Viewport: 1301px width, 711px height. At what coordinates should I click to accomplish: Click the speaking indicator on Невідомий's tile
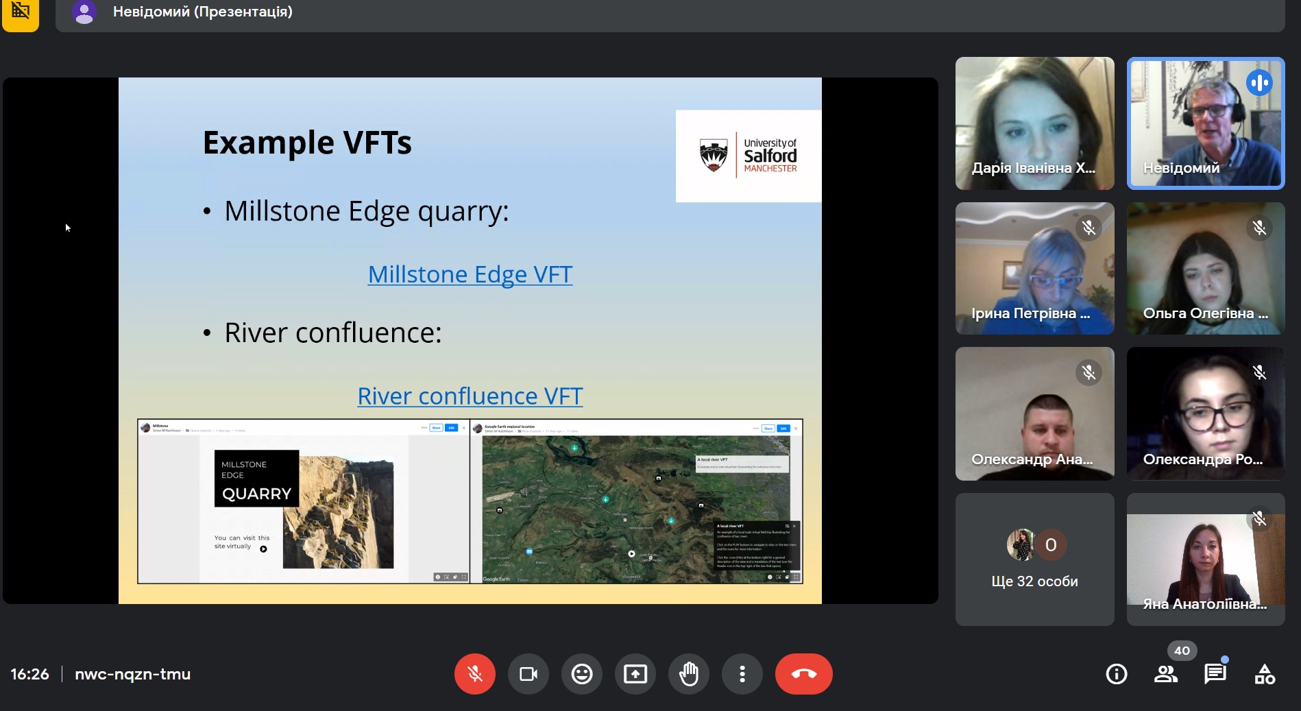(1259, 83)
